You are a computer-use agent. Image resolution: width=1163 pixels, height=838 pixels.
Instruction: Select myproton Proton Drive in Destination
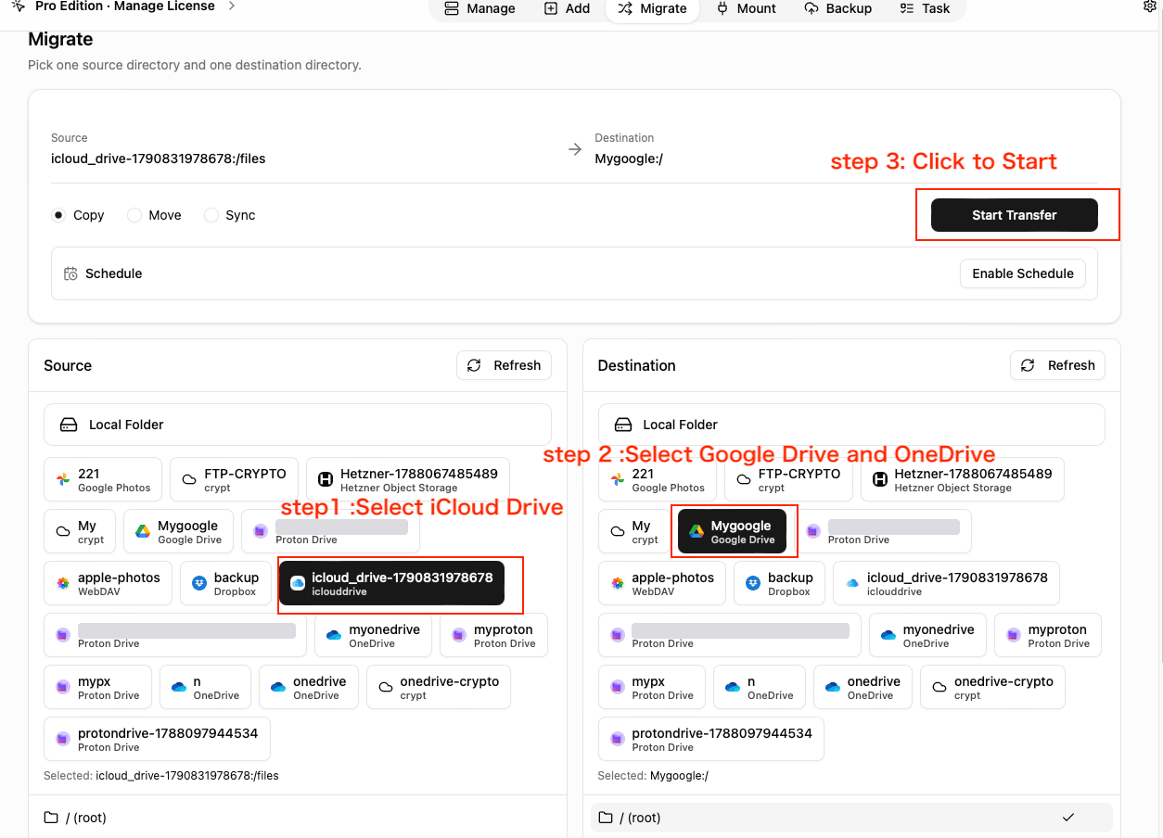(1048, 635)
